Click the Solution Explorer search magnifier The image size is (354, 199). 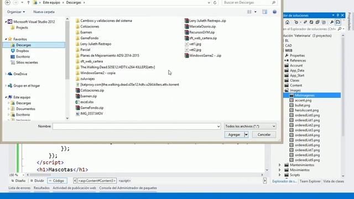click(x=340, y=29)
